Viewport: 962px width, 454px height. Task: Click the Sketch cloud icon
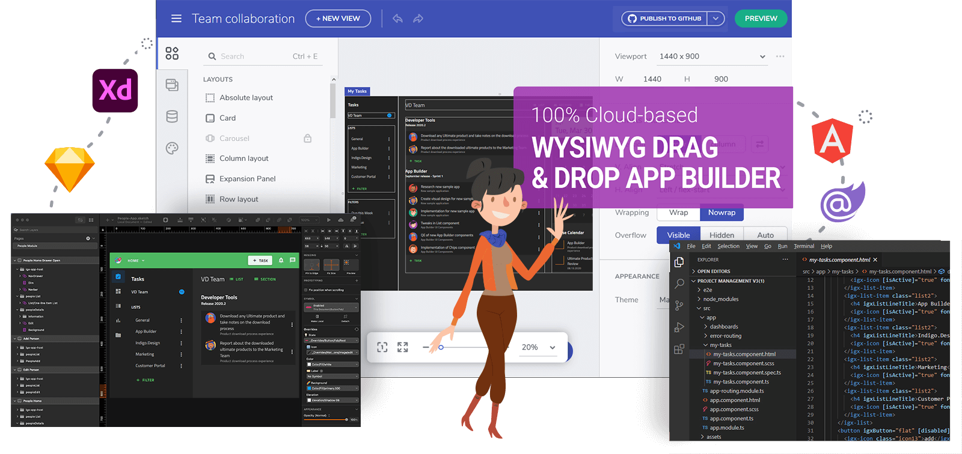[x=341, y=220]
